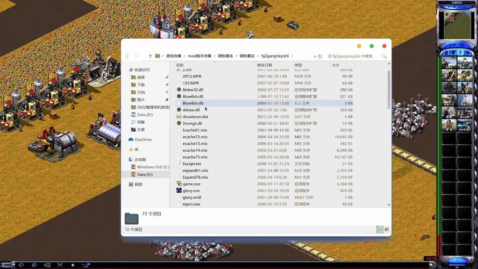Open Windows-SSD (C:) drive in sidebar
This screenshot has width=478, height=269.
tap(153, 167)
